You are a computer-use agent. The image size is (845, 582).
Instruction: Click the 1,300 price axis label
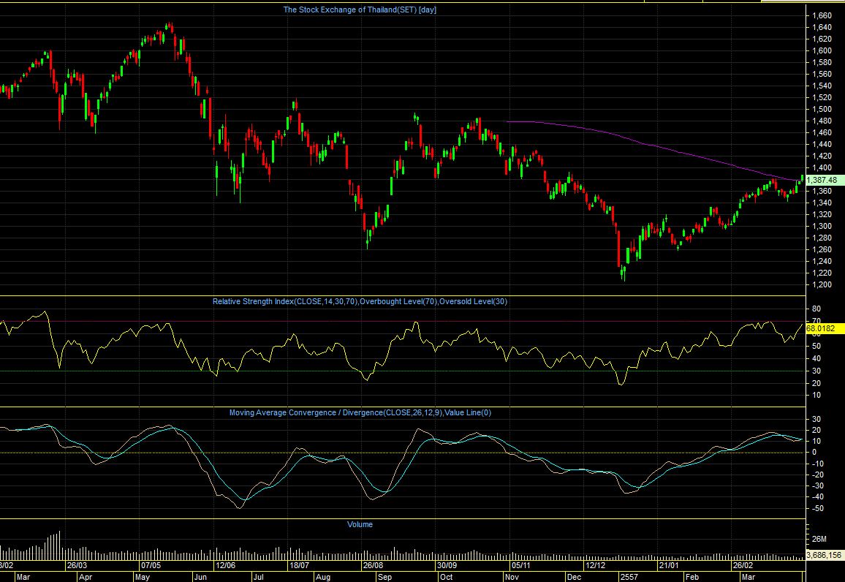[x=822, y=227]
